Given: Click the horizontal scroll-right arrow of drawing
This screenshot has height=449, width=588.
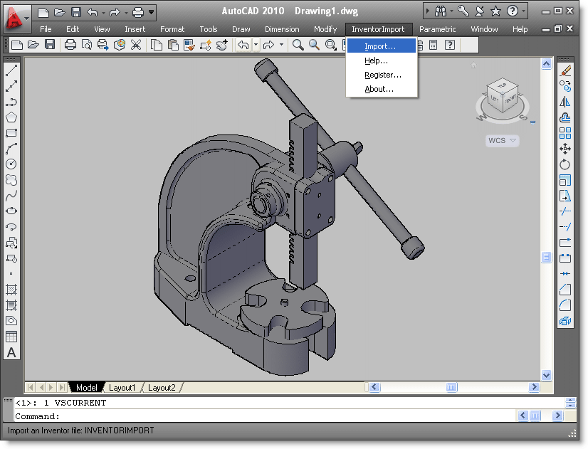Looking at the screenshot, I should click(x=534, y=387).
